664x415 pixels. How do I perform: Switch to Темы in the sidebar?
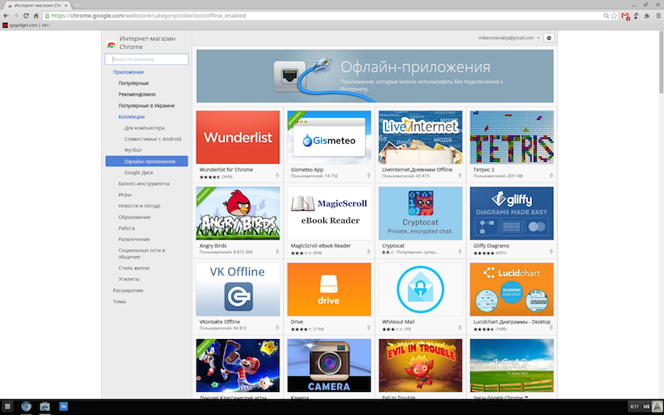click(x=119, y=301)
